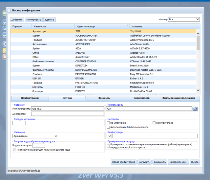This screenshot has width=210, height=180.
Task: Click the refresh icon beside Уникальное ID
Action: pyautogui.click(x=195, y=109)
